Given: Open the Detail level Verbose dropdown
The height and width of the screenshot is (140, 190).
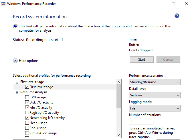Looking at the screenshot, I should 155,95.
